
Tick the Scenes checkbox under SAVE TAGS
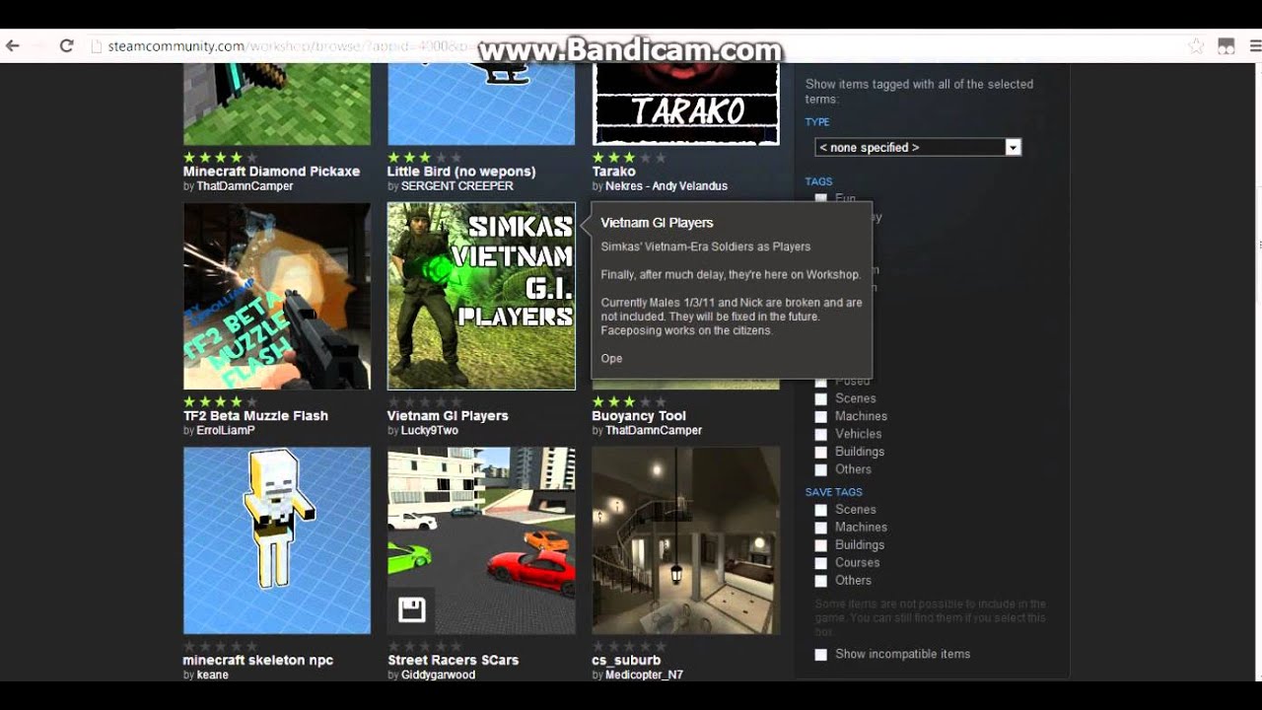click(x=820, y=510)
